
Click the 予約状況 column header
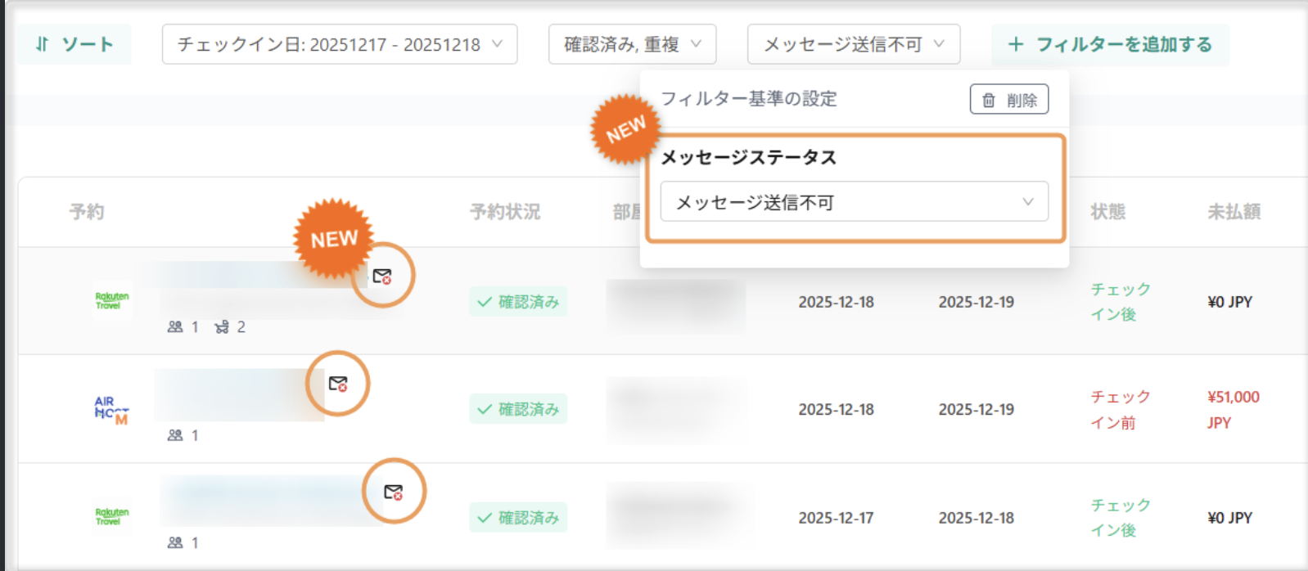click(x=505, y=212)
